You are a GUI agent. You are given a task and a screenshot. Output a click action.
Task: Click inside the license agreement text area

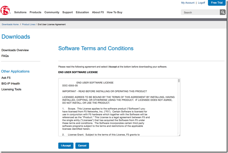[x=119, y=107]
